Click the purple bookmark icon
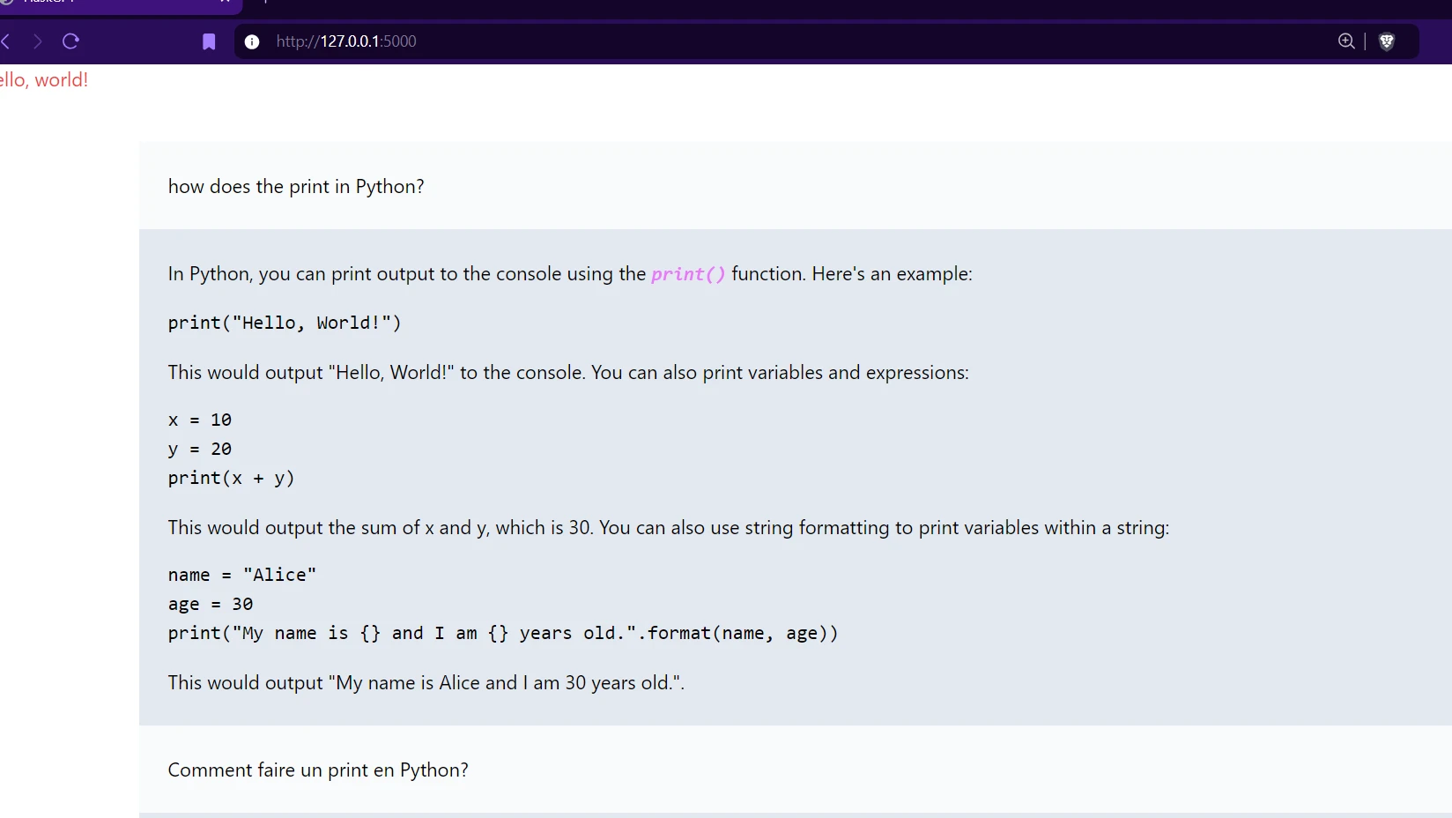 point(209,41)
